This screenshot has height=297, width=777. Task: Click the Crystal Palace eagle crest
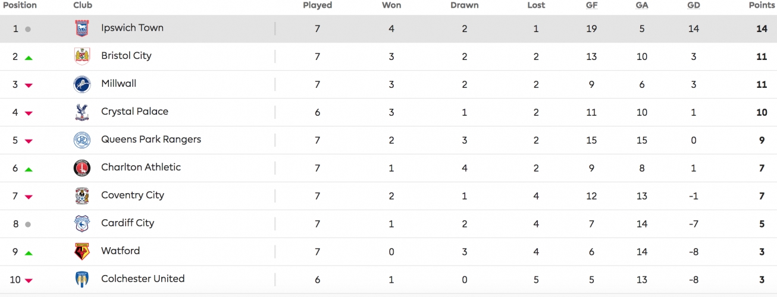(82, 112)
